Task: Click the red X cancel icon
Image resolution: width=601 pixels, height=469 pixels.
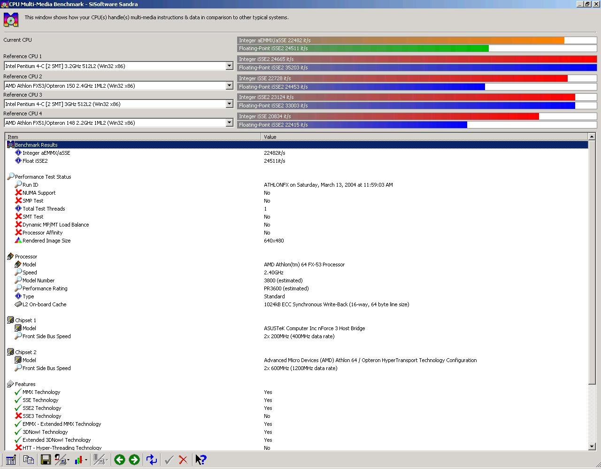Action: [x=183, y=460]
